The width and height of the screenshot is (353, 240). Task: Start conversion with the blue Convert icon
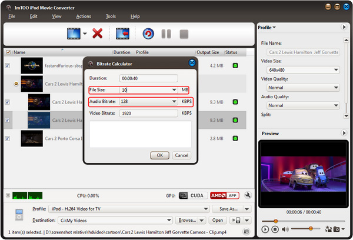pos(148,34)
